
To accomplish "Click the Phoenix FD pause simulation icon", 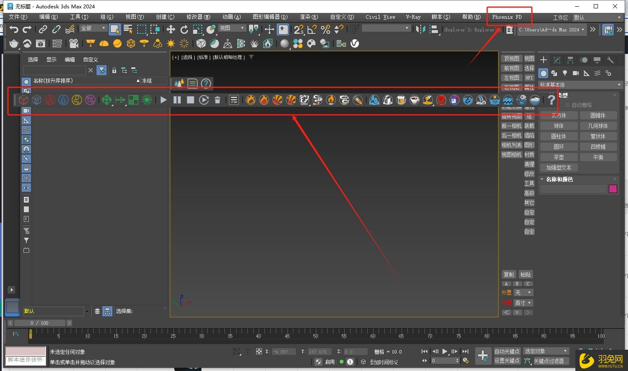I will [x=177, y=100].
